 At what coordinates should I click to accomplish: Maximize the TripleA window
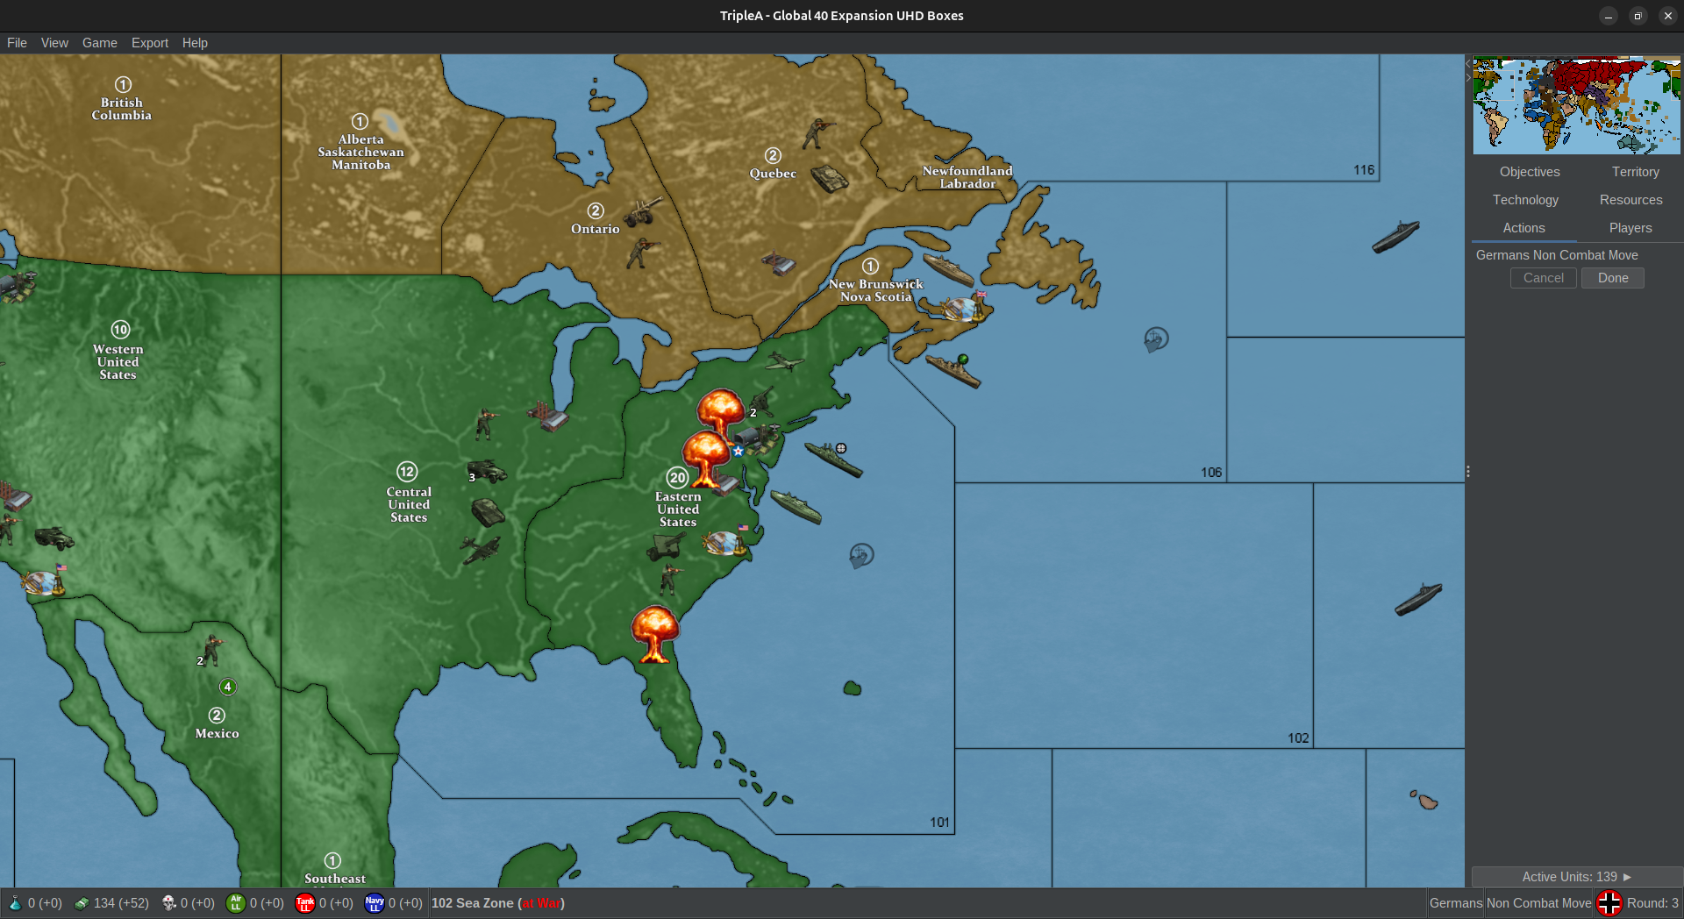pyautogui.click(x=1638, y=16)
